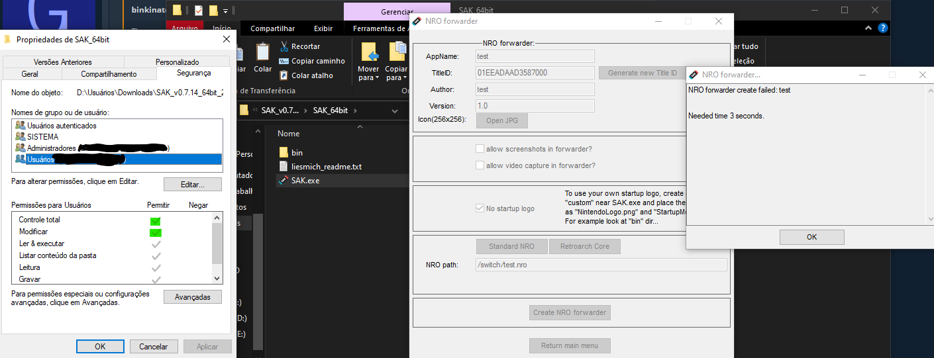Switch to the Exibir ribbon tab
934x358 pixels.
coord(323,28)
